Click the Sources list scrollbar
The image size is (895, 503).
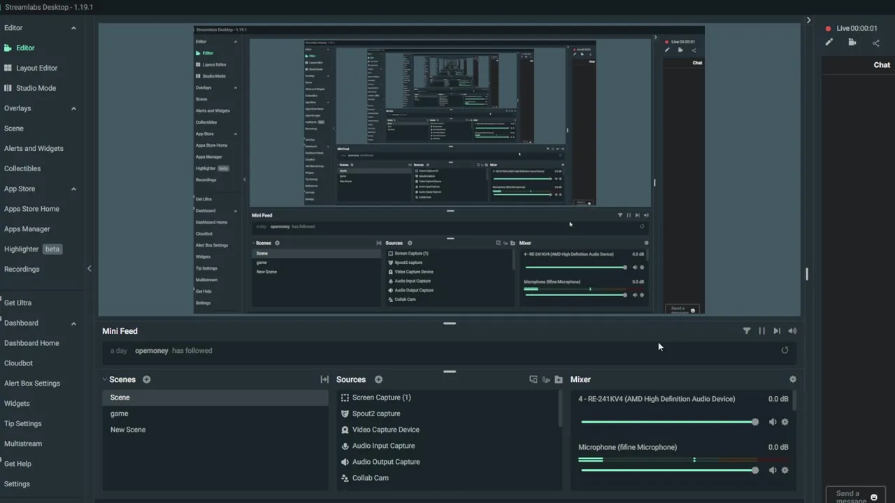click(x=560, y=409)
